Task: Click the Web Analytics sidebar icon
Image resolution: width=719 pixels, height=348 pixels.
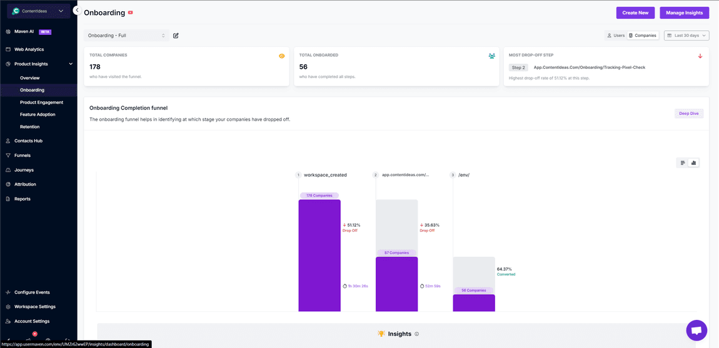Action: tap(8, 49)
